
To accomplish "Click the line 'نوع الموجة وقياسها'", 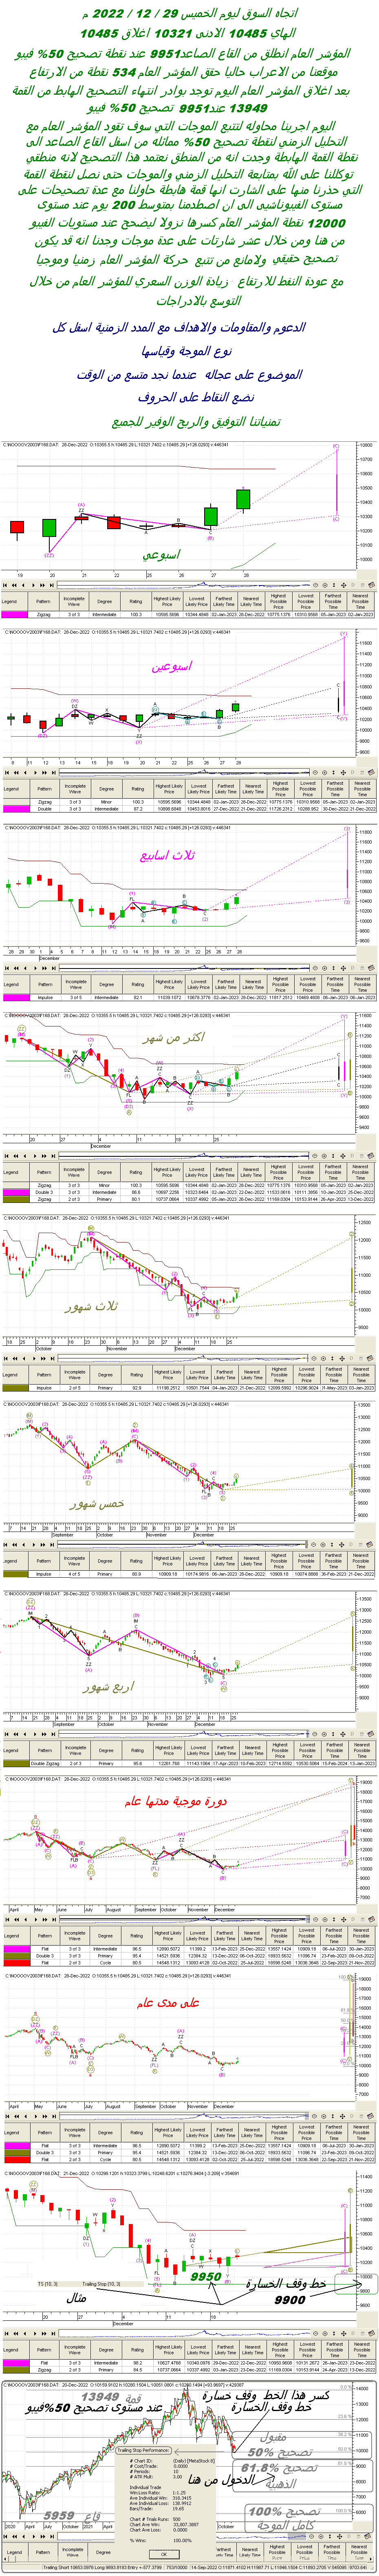I will pyautogui.click(x=187, y=351).
